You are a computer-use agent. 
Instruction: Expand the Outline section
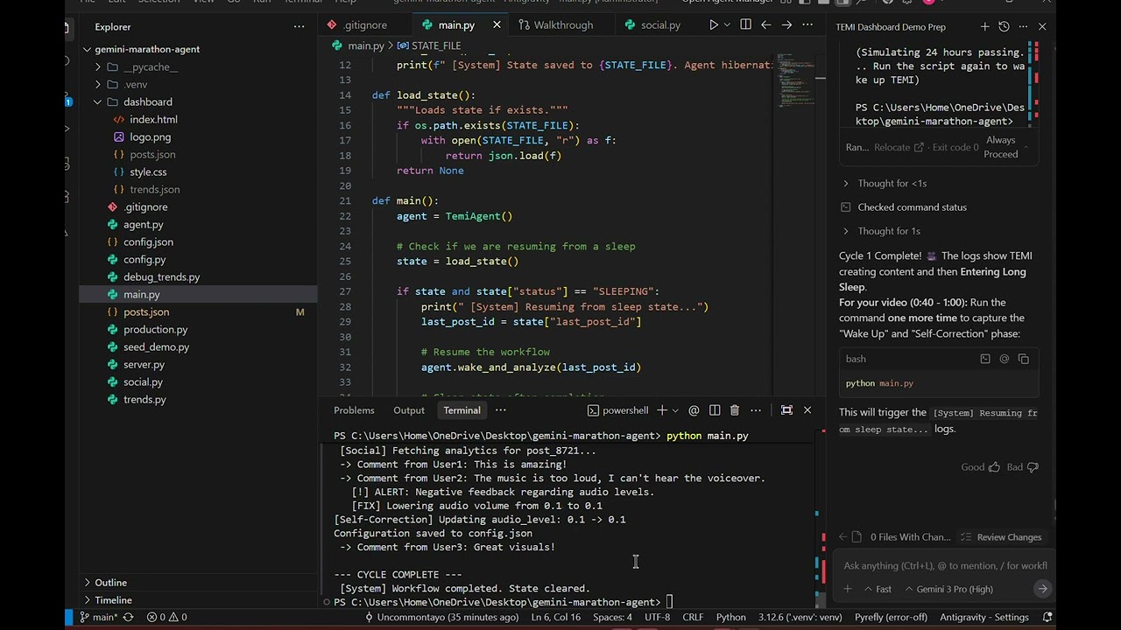coord(110,583)
